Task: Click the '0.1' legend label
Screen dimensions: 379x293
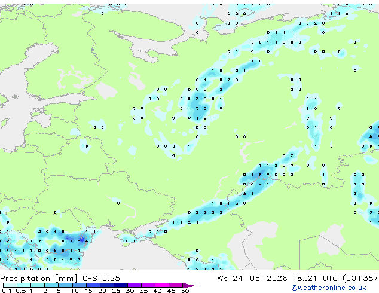Action: click(7, 291)
